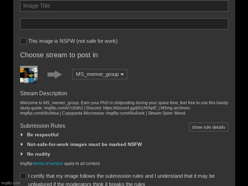This screenshot has height=186, width=248.
Task: Expand the 'Be respectful' rule triangle
Action: [22, 135]
